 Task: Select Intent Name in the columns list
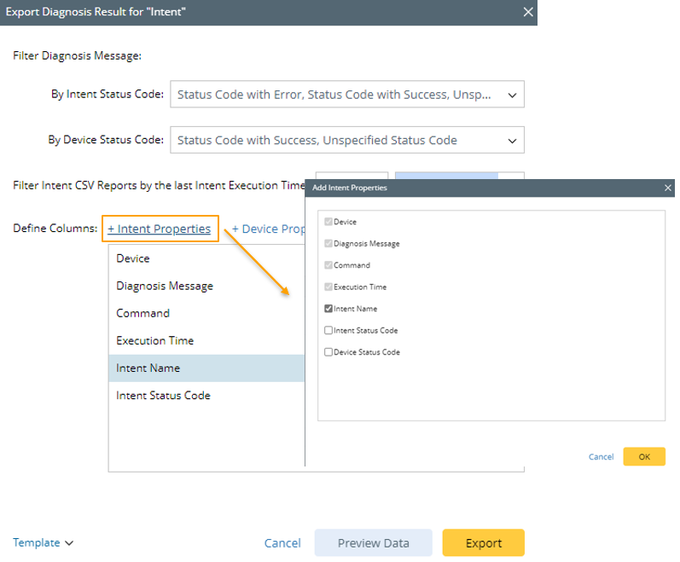[x=148, y=368]
